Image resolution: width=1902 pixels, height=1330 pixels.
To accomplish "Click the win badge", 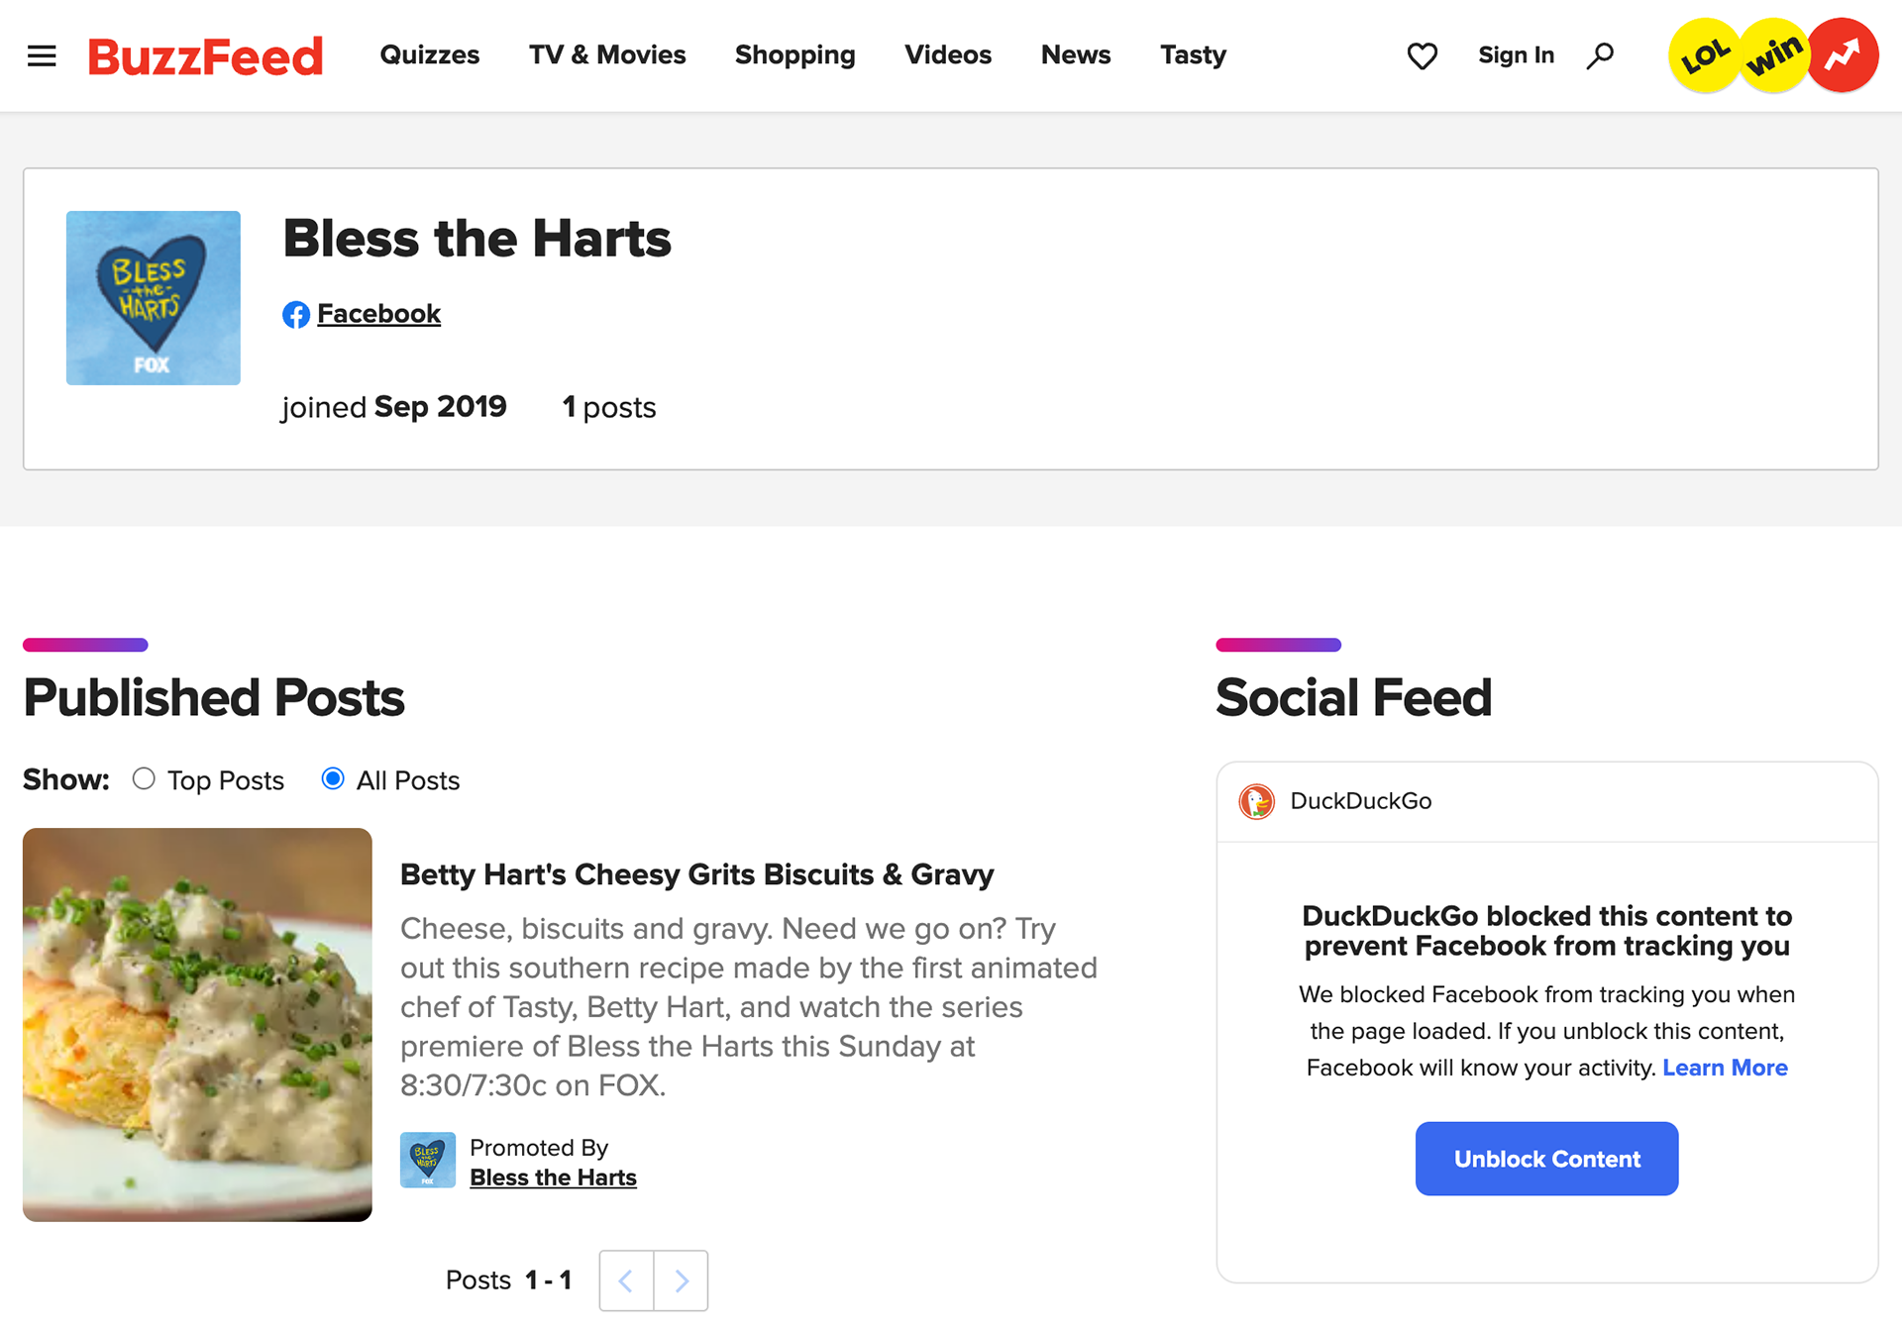I will point(1773,55).
